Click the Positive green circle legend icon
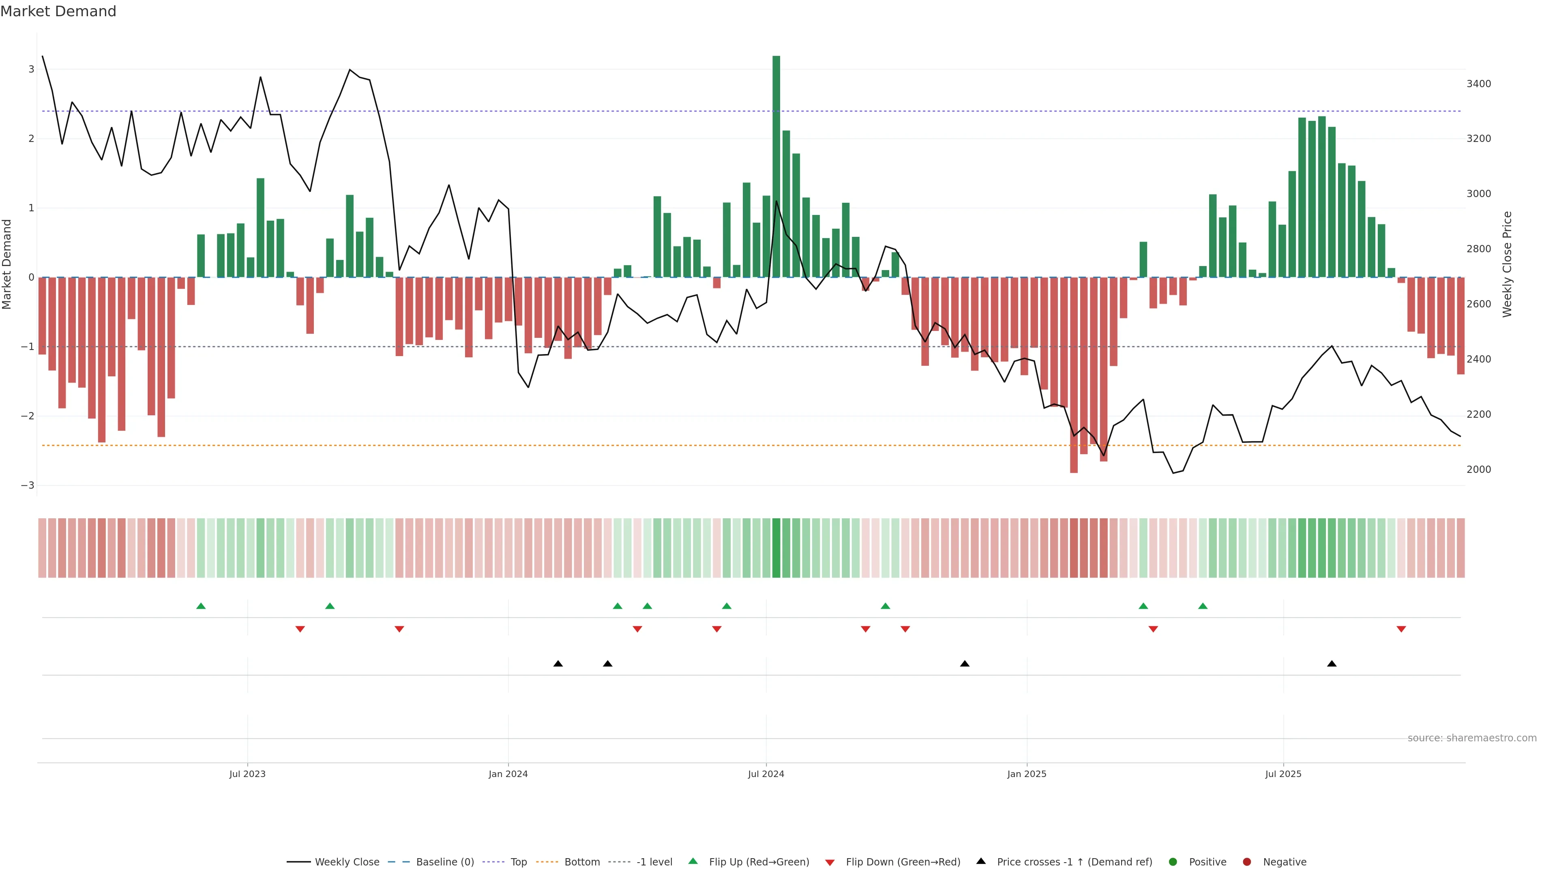Screen dimensions: 1557x876 [1173, 862]
